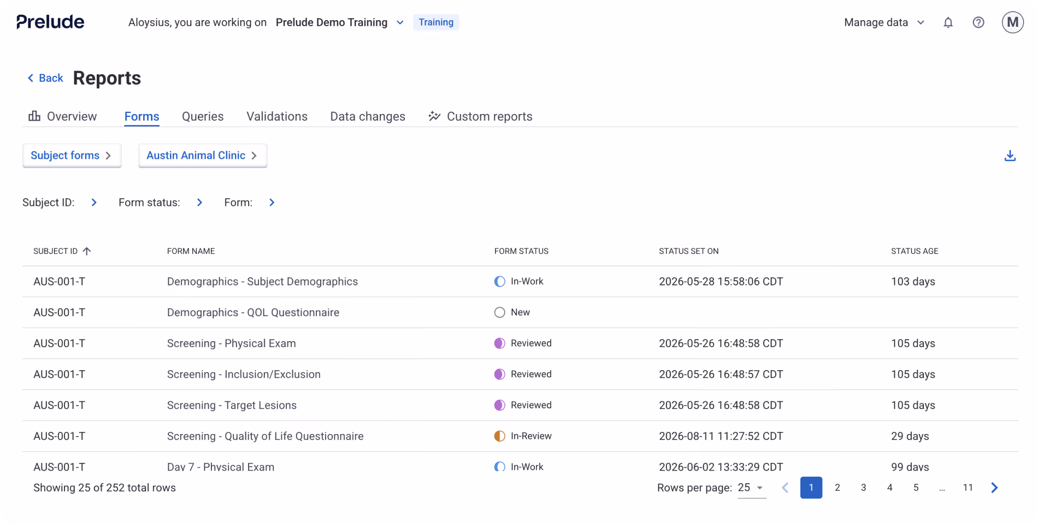Image resolution: width=1038 pixels, height=523 pixels.
Task: Open the Data changes tab
Action: 368,116
